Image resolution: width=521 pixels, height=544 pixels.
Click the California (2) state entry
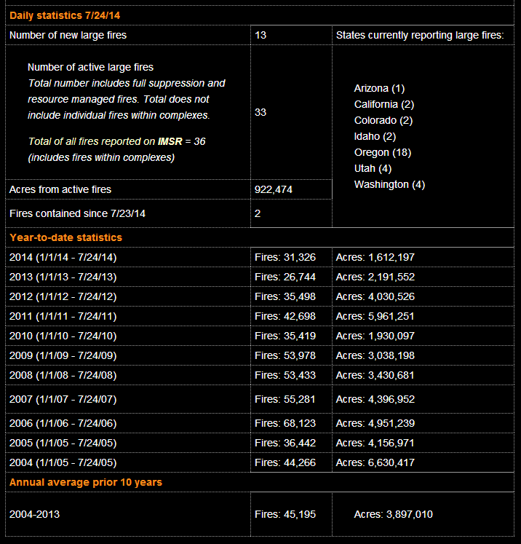point(384,104)
